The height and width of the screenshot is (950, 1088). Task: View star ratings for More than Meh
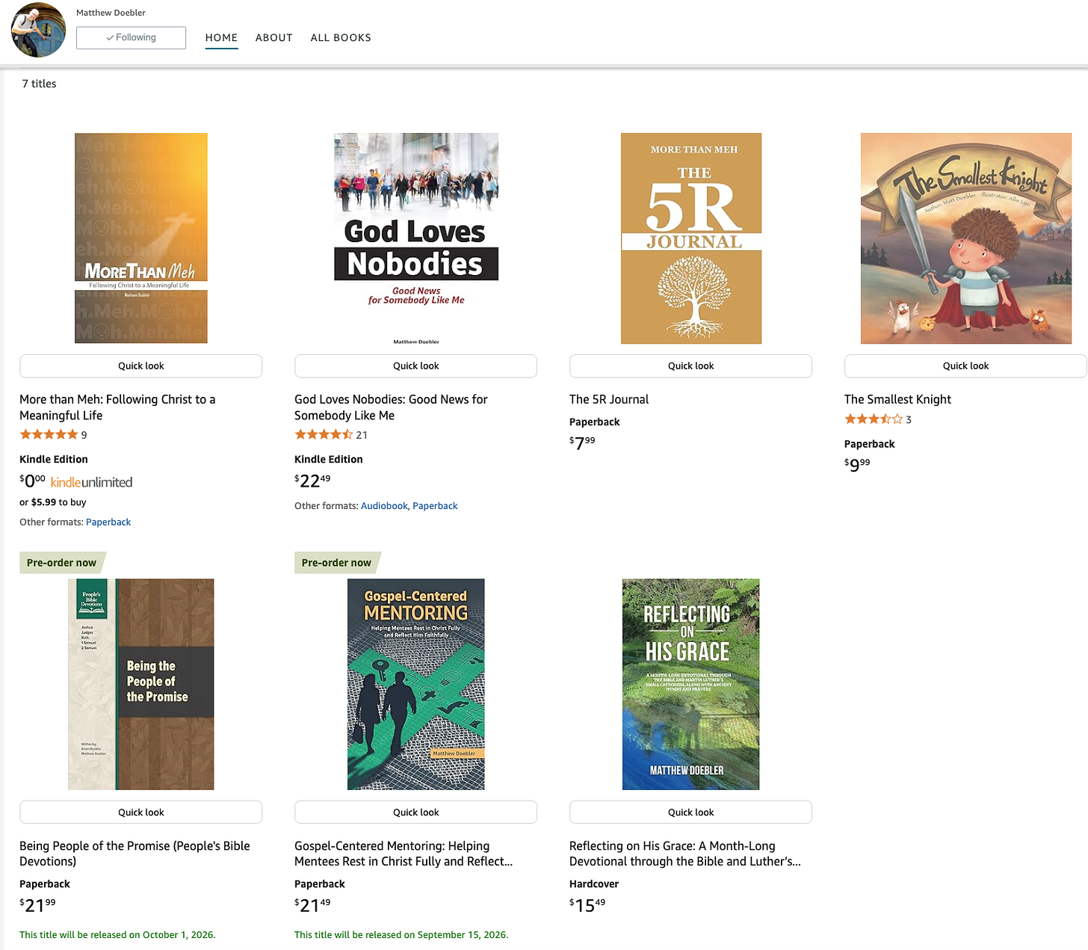[49, 434]
